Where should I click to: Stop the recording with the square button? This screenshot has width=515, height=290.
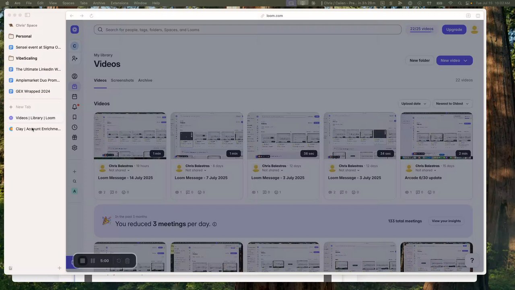[x=82, y=261]
